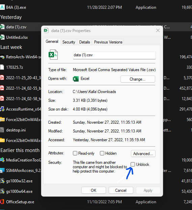Image resolution: width=192 pixels, height=210 pixels.
Task: Click the 11/10/2022 7:05 PM date cell
Action: [x=105, y=202]
